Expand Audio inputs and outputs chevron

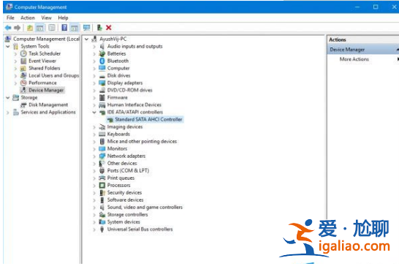(x=94, y=46)
